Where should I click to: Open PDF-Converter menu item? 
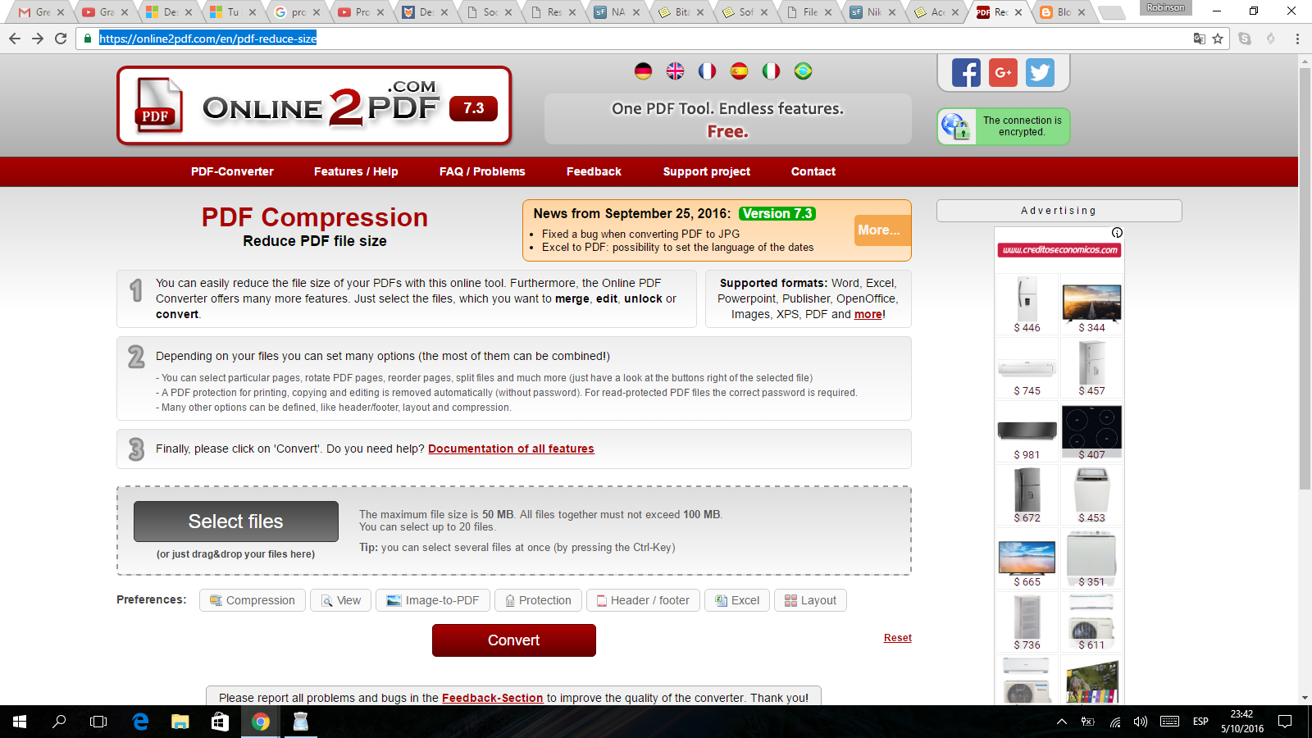[x=232, y=171]
